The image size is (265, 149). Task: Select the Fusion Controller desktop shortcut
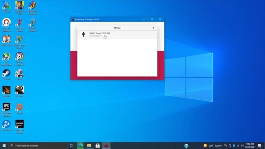point(7,25)
